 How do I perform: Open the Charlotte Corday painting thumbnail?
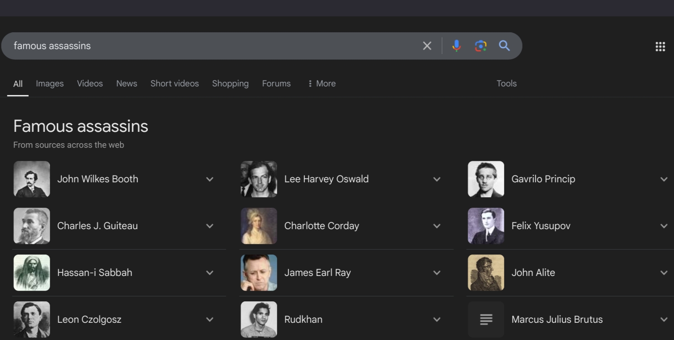coord(259,226)
